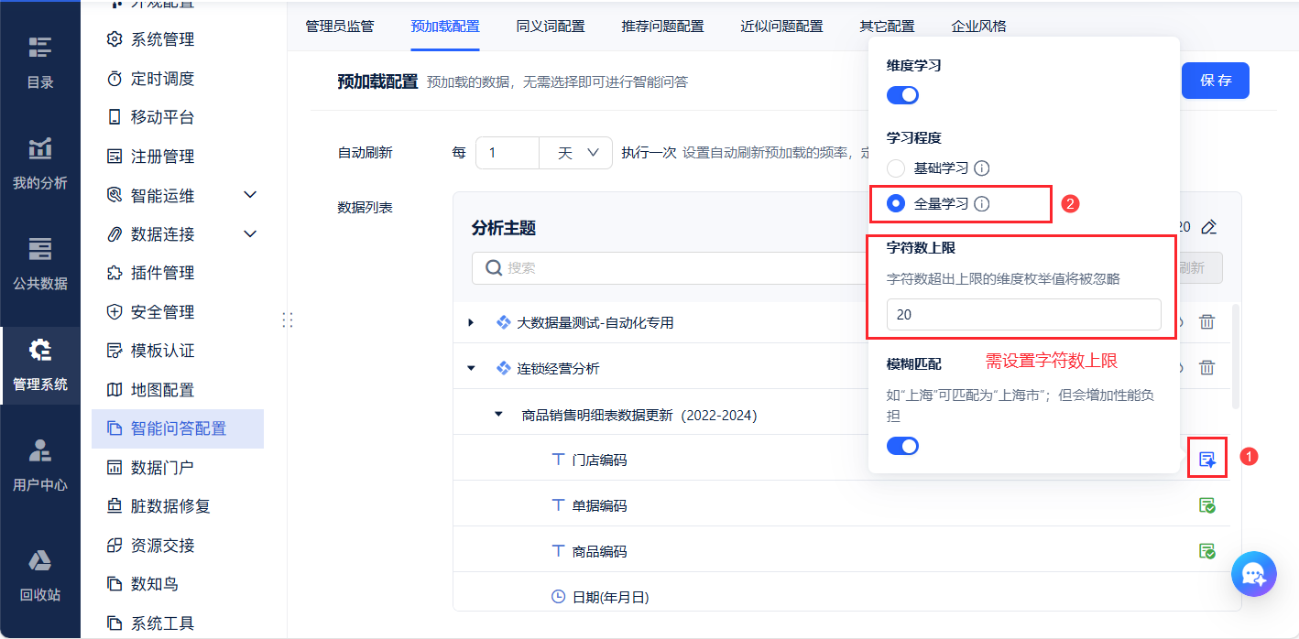Click the 字符数上限 input field

(x=1024, y=314)
